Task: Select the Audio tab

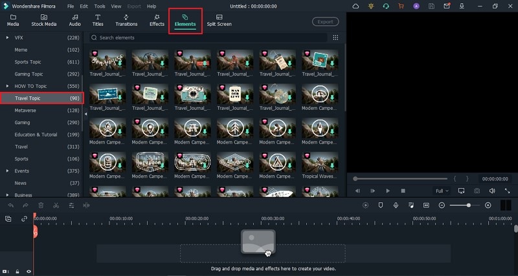Action: pos(75,21)
